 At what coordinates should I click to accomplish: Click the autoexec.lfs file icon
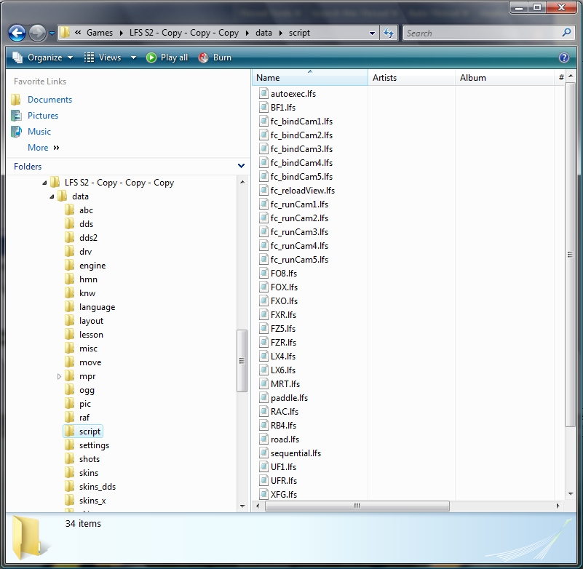pyautogui.click(x=263, y=93)
